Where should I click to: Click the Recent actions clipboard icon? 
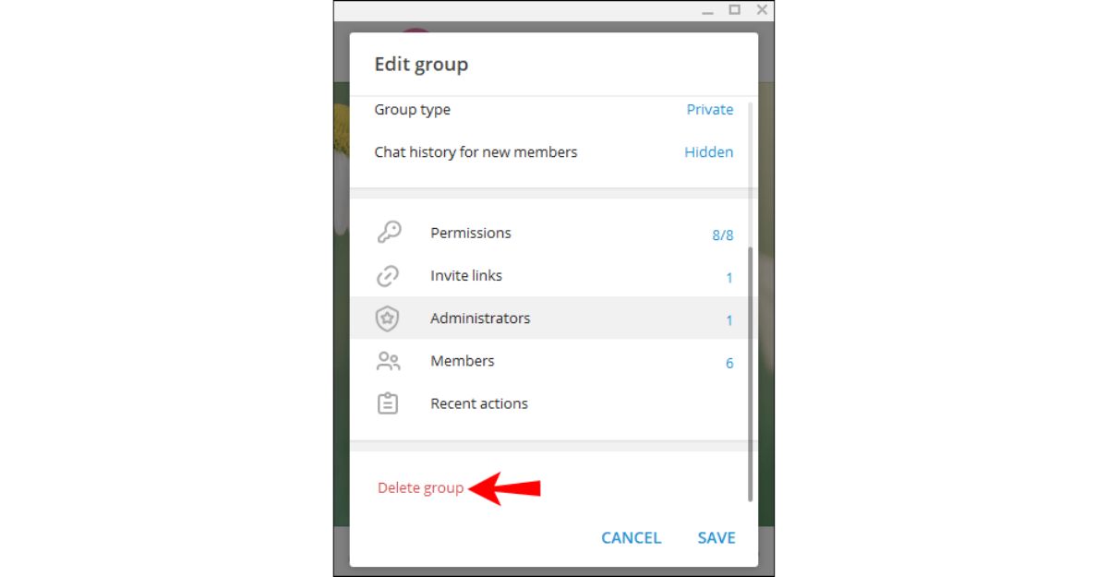tap(389, 403)
